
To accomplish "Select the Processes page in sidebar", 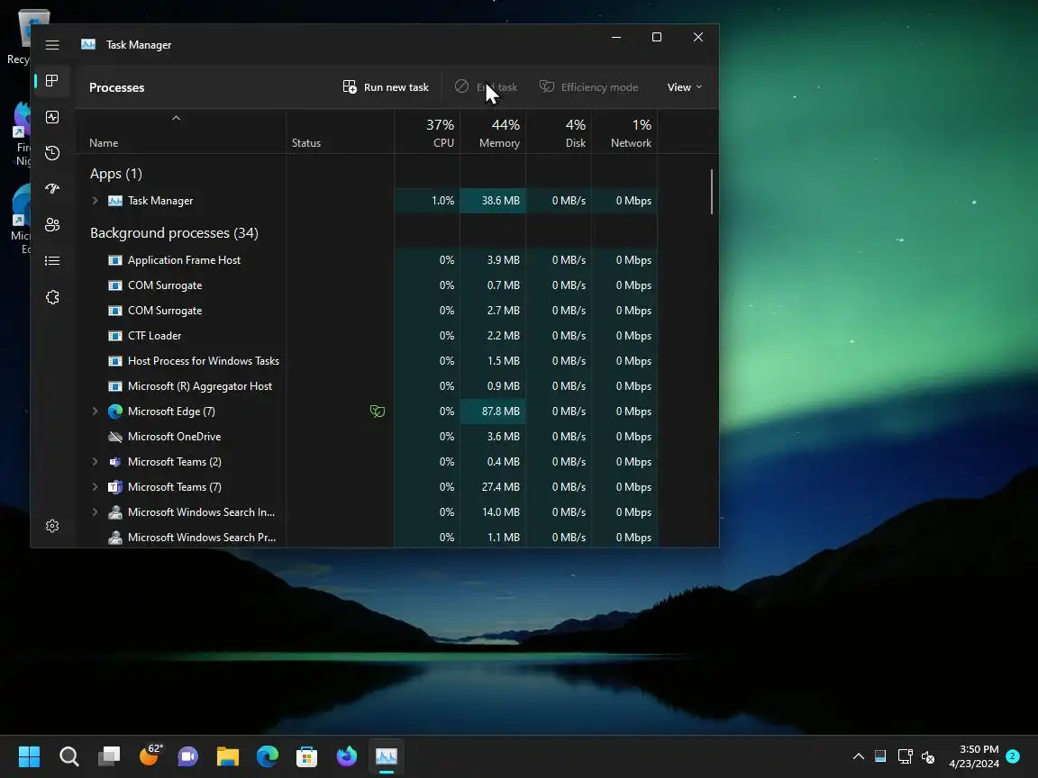I will click(52, 81).
